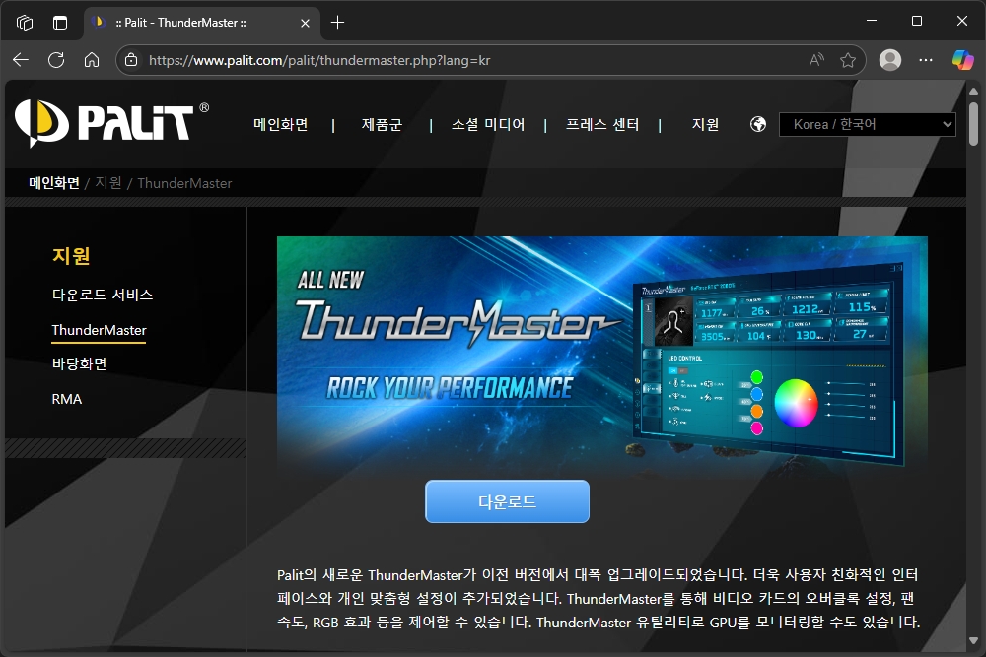This screenshot has width=986, height=657.
Task: Open the browser workspaces icon
Action: point(25,23)
